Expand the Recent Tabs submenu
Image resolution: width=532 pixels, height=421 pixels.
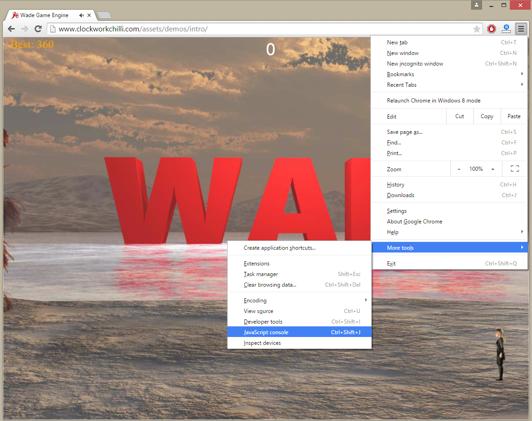449,85
